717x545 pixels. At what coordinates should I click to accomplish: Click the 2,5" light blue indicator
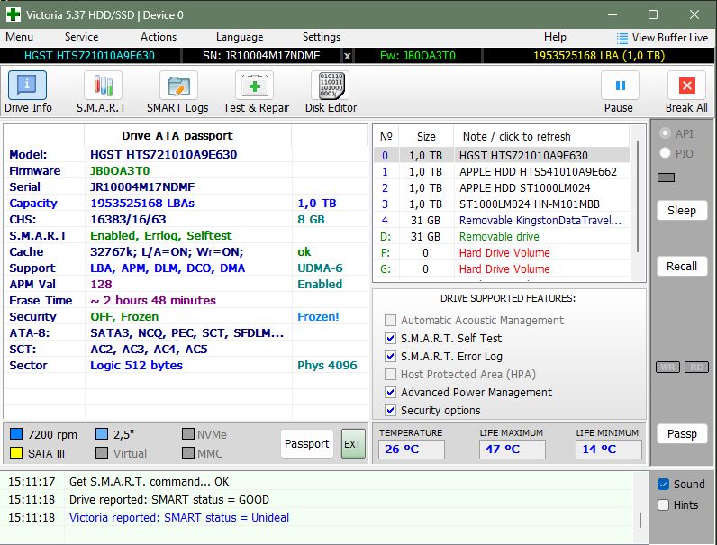(x=102, y=433)
